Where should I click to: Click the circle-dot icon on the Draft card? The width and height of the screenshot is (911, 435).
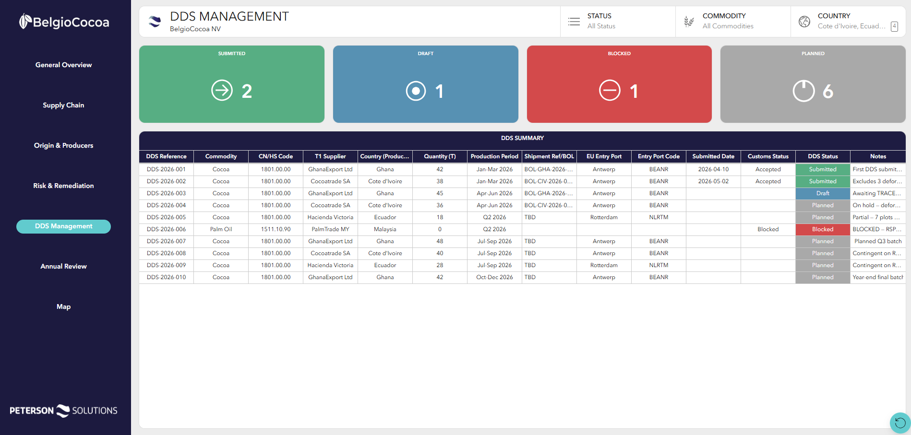[x=416, y=91]
